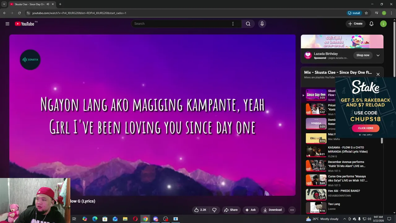Click the browser address bar URL

tap(79, 13)
